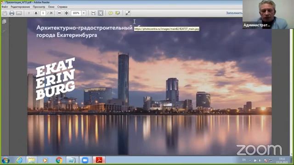
Task: Click the Print icon in the toolbar
Action: (x=11, y=13)
